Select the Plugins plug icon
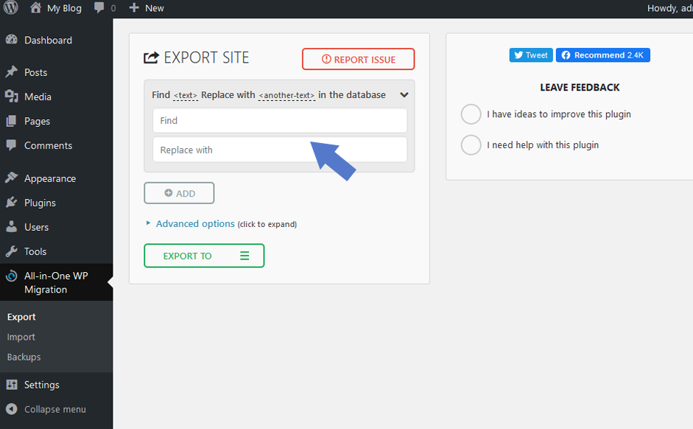This screenshot has width=693, height=429. pyautogui.click(x=12, y=202)
